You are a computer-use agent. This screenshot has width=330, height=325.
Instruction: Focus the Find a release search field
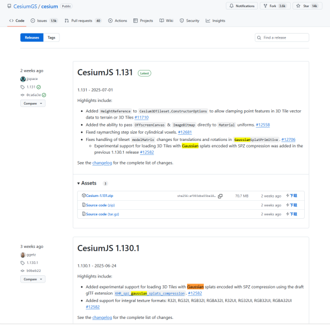point(282,37)
